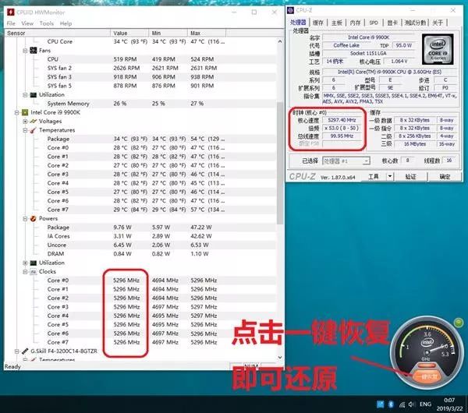Click the Value column header
This screenshot has height=413, width=468.
129,33
